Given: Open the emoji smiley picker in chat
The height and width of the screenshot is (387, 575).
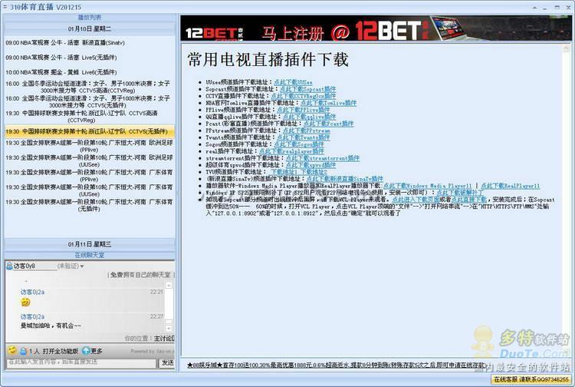Looking at the screenshot, I should [12, 351].
